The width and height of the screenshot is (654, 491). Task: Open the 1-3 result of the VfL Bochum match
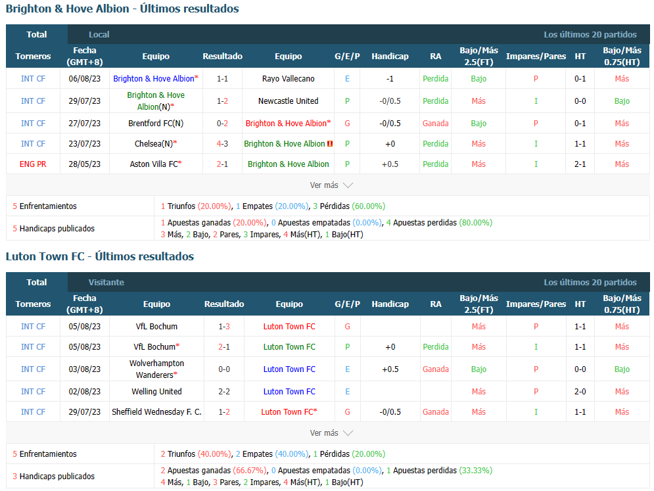click(x=224, y=327)
